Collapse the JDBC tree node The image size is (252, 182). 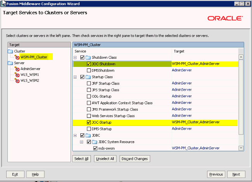75,135
